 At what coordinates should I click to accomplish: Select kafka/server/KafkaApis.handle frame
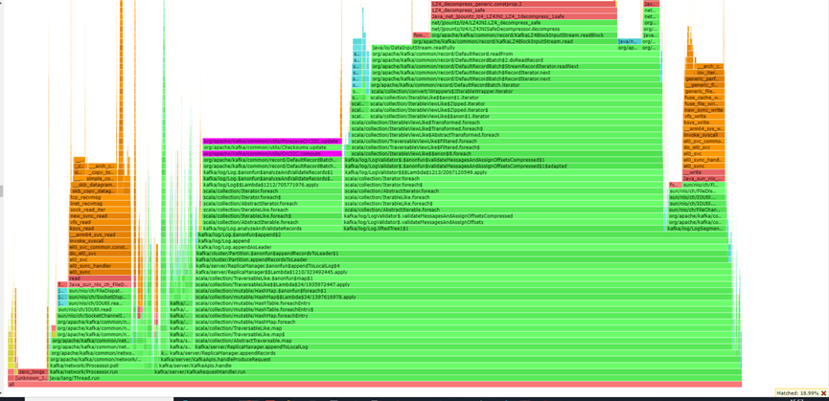pyautogui.click(x=449, y=366)
